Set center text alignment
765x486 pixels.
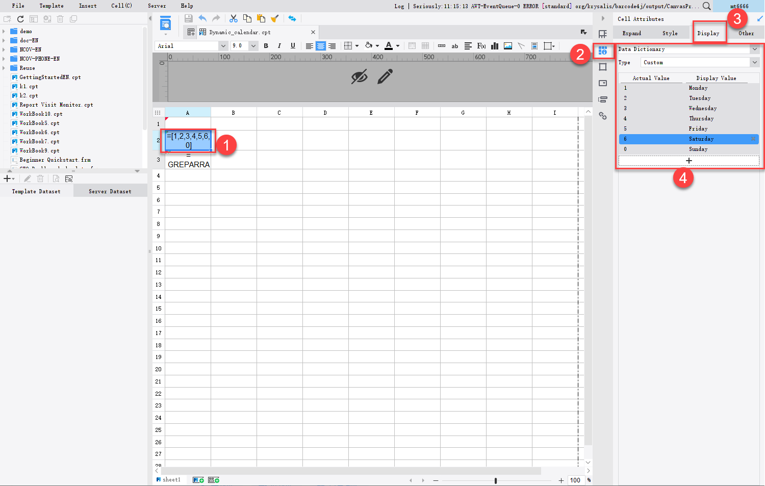321,46
